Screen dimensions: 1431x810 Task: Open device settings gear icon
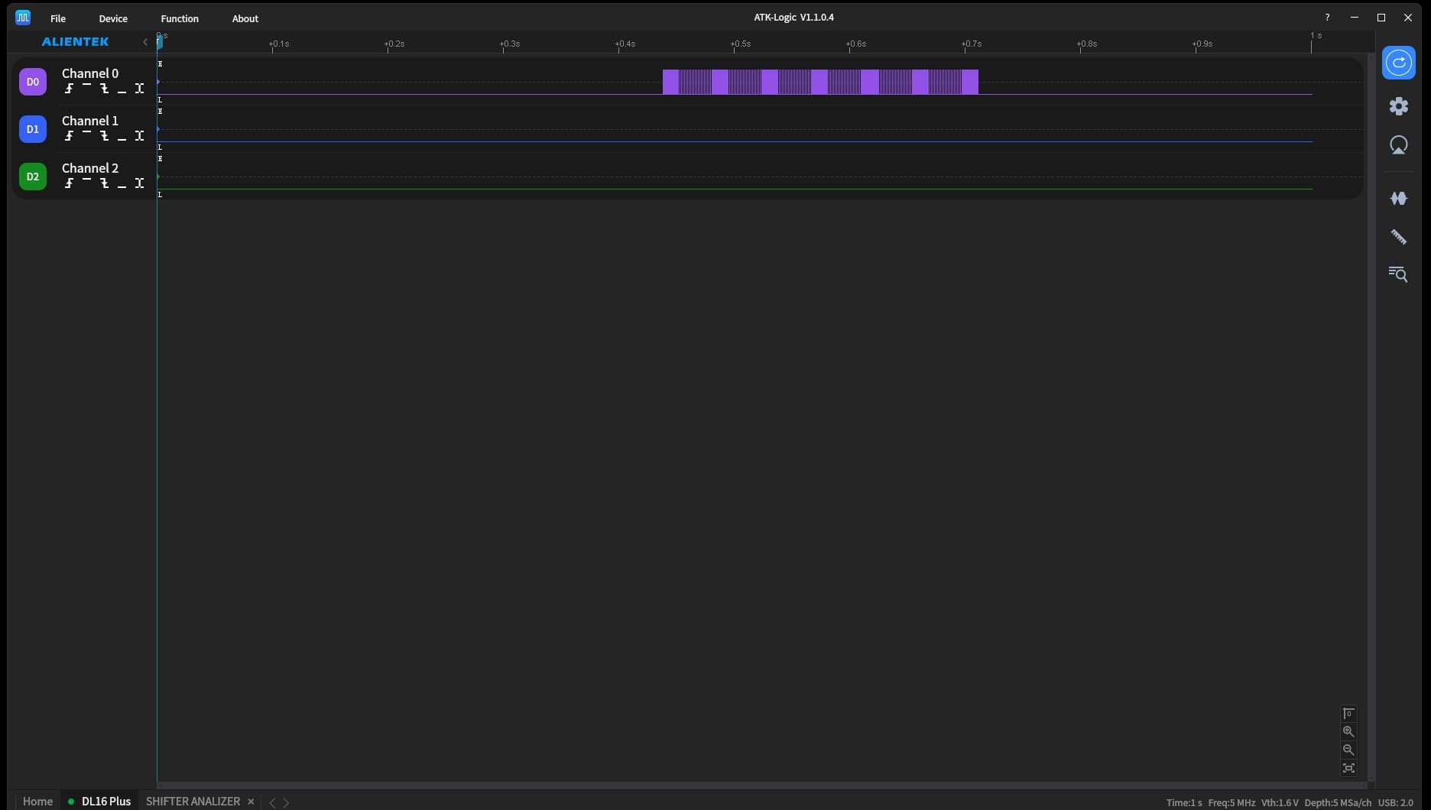pos(1398,106)
